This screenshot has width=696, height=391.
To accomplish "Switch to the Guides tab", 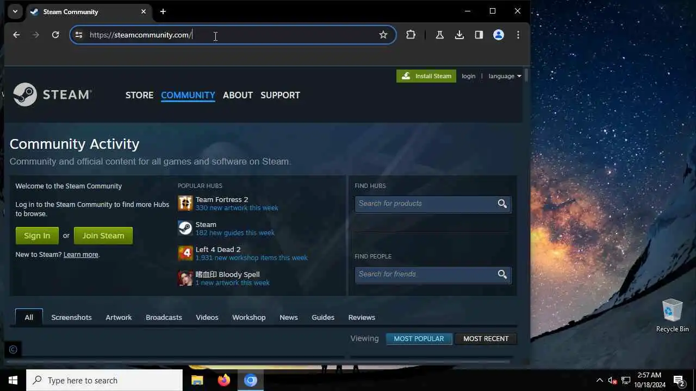I will 323,317.
